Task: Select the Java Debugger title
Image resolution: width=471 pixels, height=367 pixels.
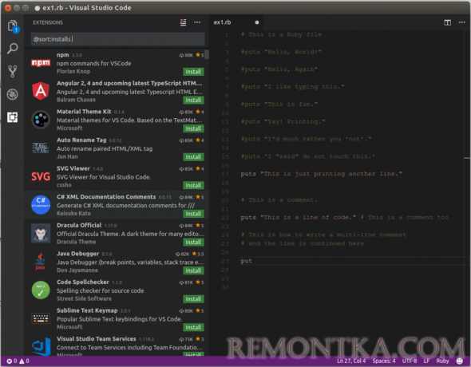Action: tap(77, 254)
